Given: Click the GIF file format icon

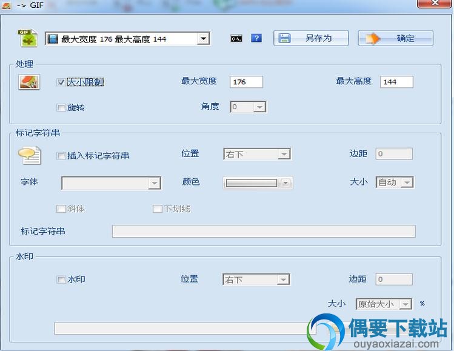Looking at the screenshot, I should pyautogui.click(x=28, y=38).
